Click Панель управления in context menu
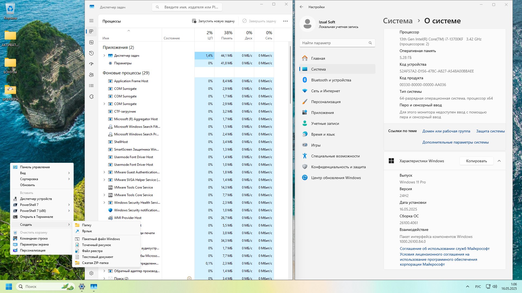The height and width of the screenshot is (293, 522). click(42, 167)
